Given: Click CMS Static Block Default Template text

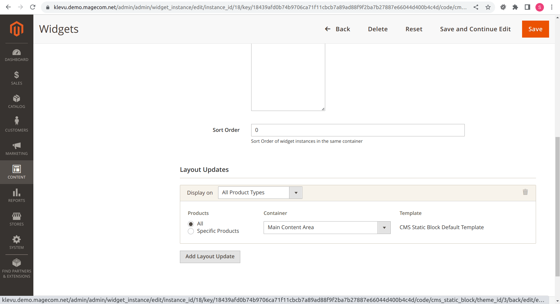Looking at the screenshot, I should point(442,227).
